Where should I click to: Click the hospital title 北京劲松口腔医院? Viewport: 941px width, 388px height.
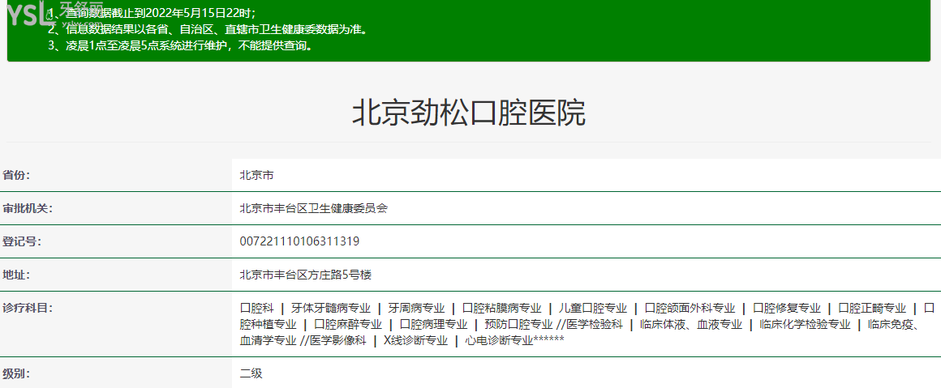coord(468,113)
